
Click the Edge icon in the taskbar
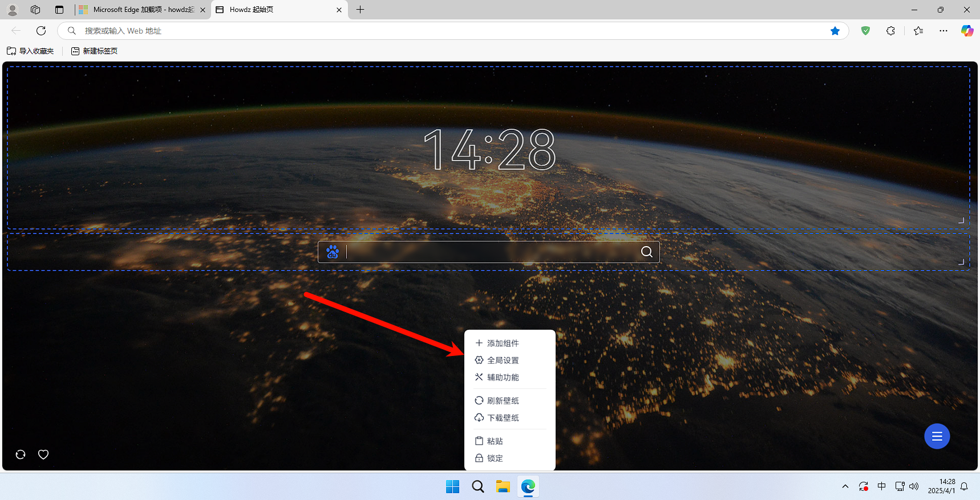coord(528,486)
